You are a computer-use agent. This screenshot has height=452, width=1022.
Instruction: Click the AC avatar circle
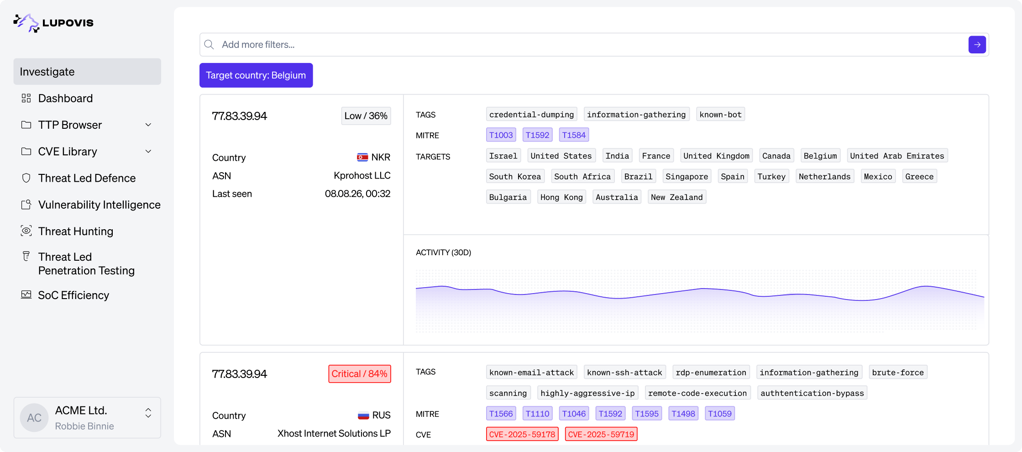[x=34, y=418]
